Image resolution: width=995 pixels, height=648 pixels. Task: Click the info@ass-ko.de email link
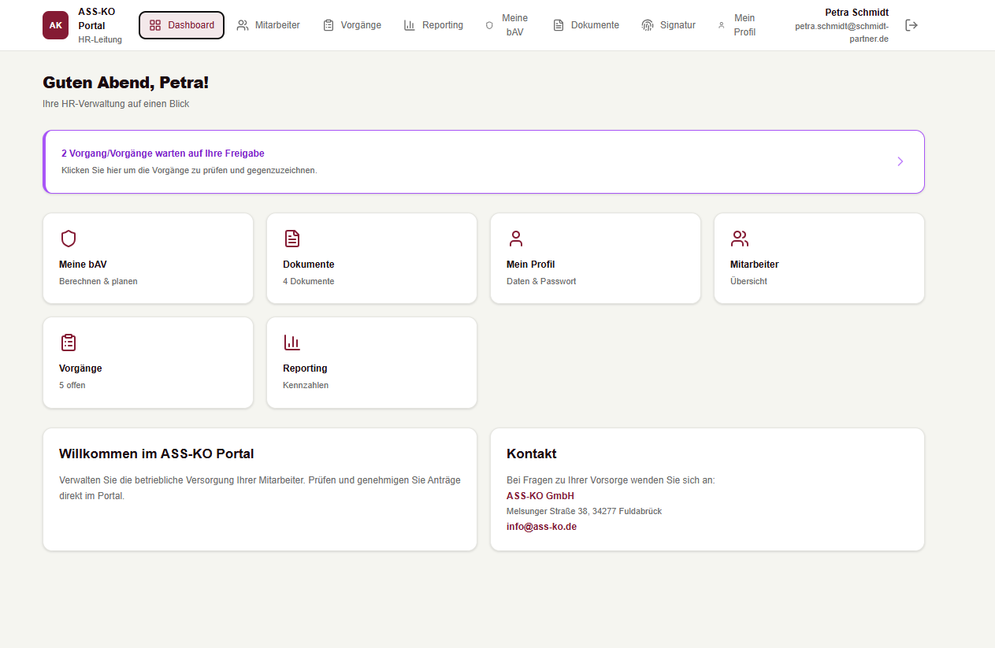click(x=541, y=527)
